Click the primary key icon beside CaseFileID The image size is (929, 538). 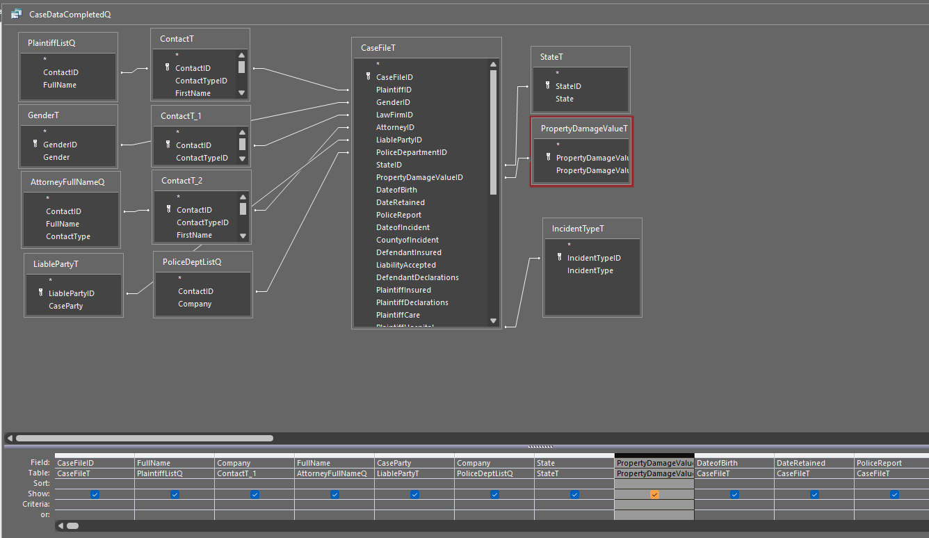click(x=369, y=77)
